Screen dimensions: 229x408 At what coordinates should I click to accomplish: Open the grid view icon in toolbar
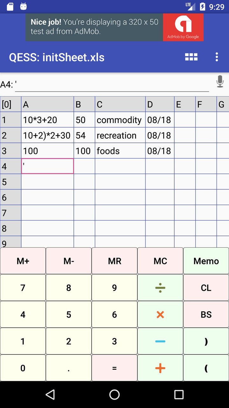point(191,57)
